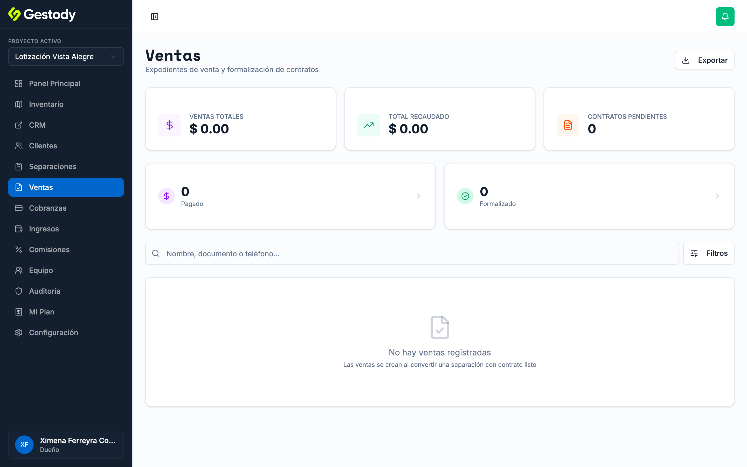Click the Configuración gear icon
747x467 pixels.
[18, 333]
